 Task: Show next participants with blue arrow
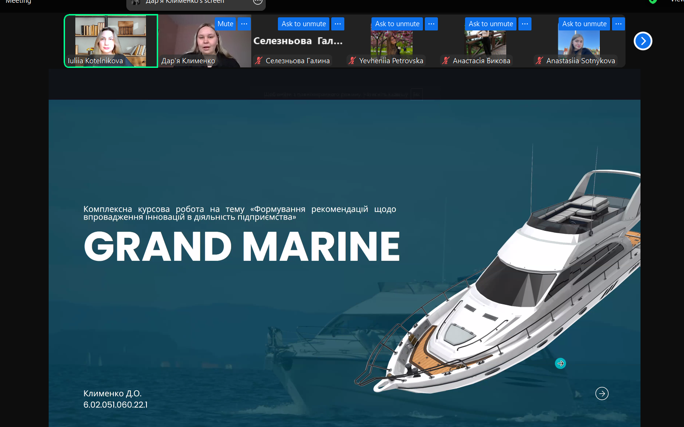coord(643,41)
